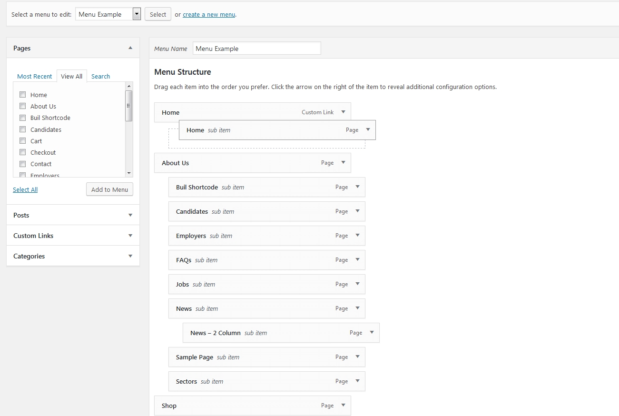
Task: Check the About Us page checkbox
Action: coord(22,106)
